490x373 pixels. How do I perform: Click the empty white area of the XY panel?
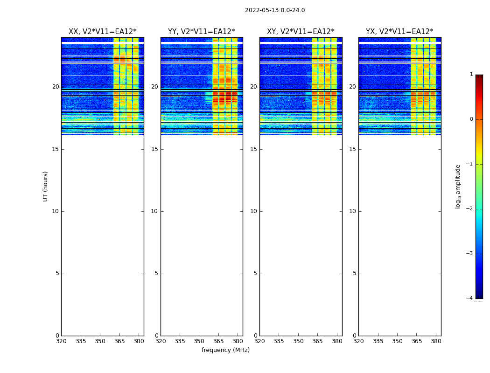[x=301, y=233]
